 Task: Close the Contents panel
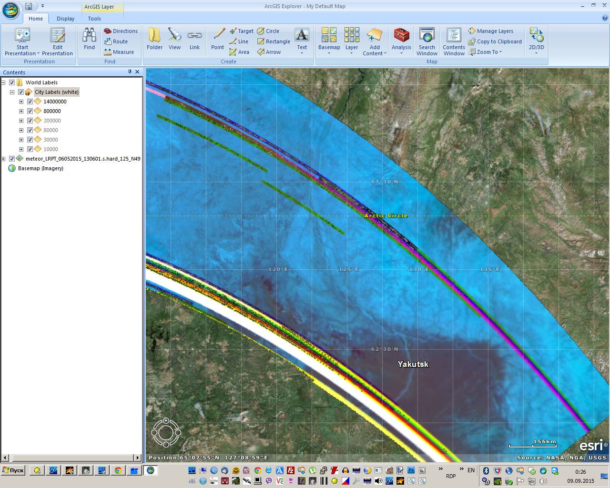(x=137, y=72)
